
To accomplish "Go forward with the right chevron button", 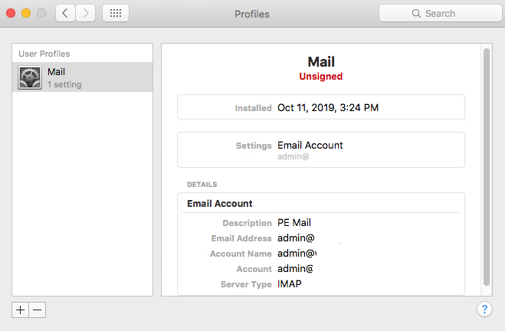I will [86, 13].
